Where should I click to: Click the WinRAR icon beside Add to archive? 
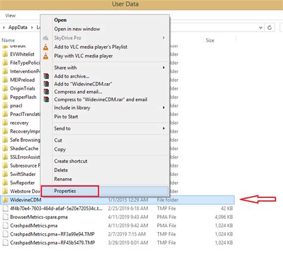coord(47,76)
